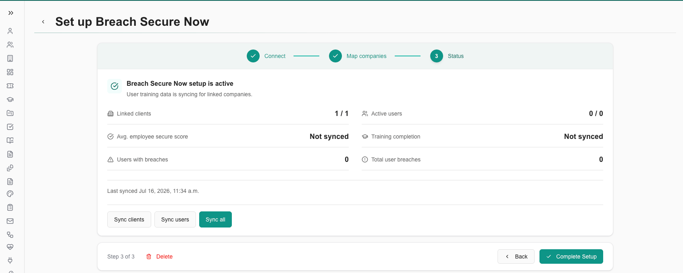
Task: Click the Avg. employee secure score icon
Action: point(110,136)
